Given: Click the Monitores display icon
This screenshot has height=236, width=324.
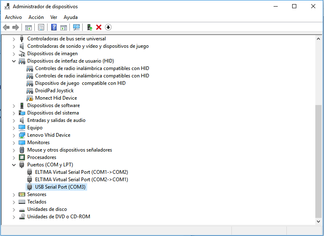Looking at the screenshot, I should tap(21, 143).
